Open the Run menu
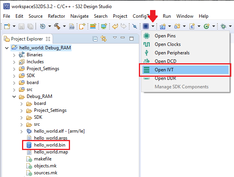The height and width of the screenshot is (177, 234). coord(167,16)
